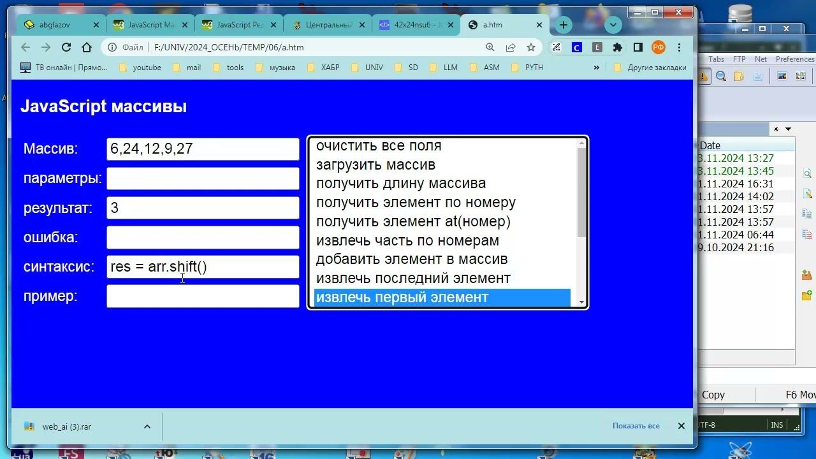
Task: Open the ХАБР bookmarks folder
Action: pyautogui.click(x=323, y=68)
